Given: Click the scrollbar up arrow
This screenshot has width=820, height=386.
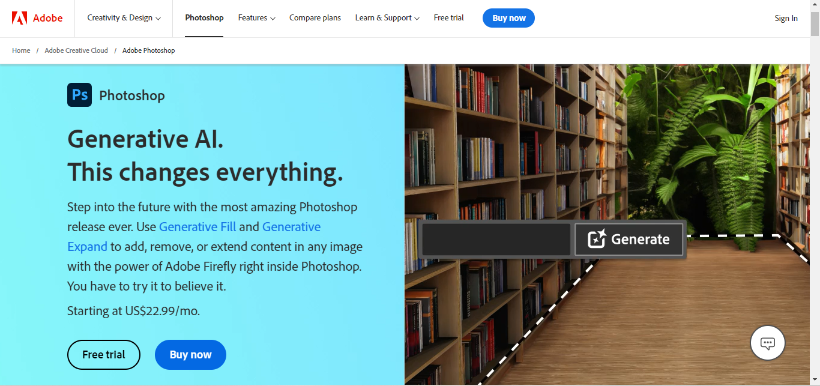Looking at the screenshot, I should click(x=815, y=4).
